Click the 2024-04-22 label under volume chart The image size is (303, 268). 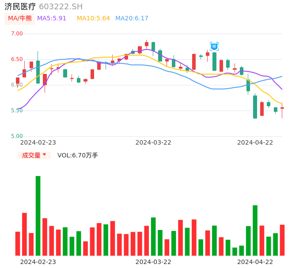pyautogui.click(x=255, y=262)
